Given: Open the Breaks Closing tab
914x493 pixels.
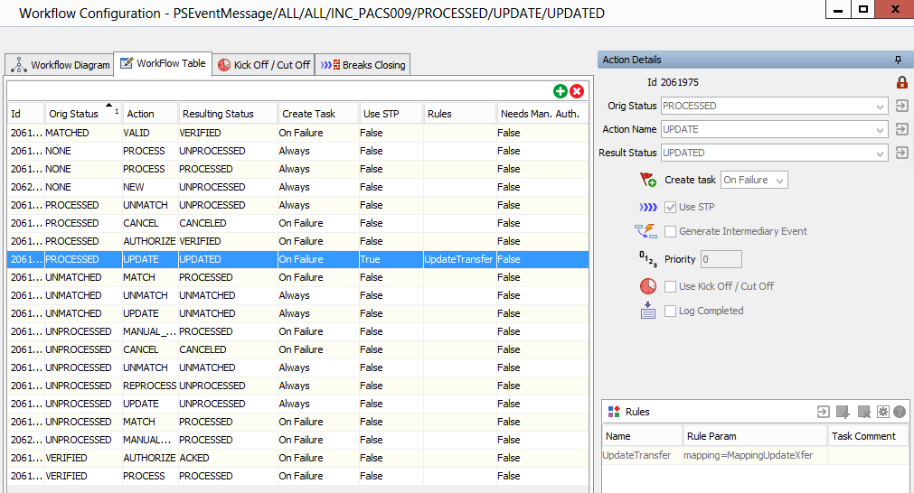Looking at the screenshot, I should coord(363,65).
